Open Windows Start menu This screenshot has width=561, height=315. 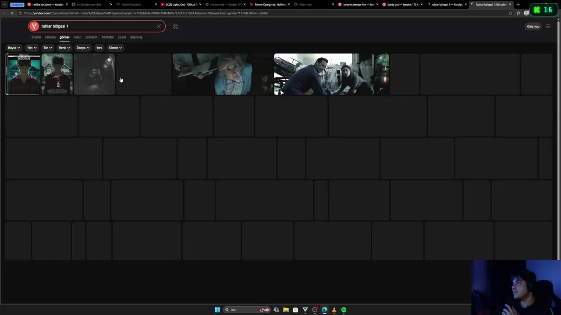217,310
